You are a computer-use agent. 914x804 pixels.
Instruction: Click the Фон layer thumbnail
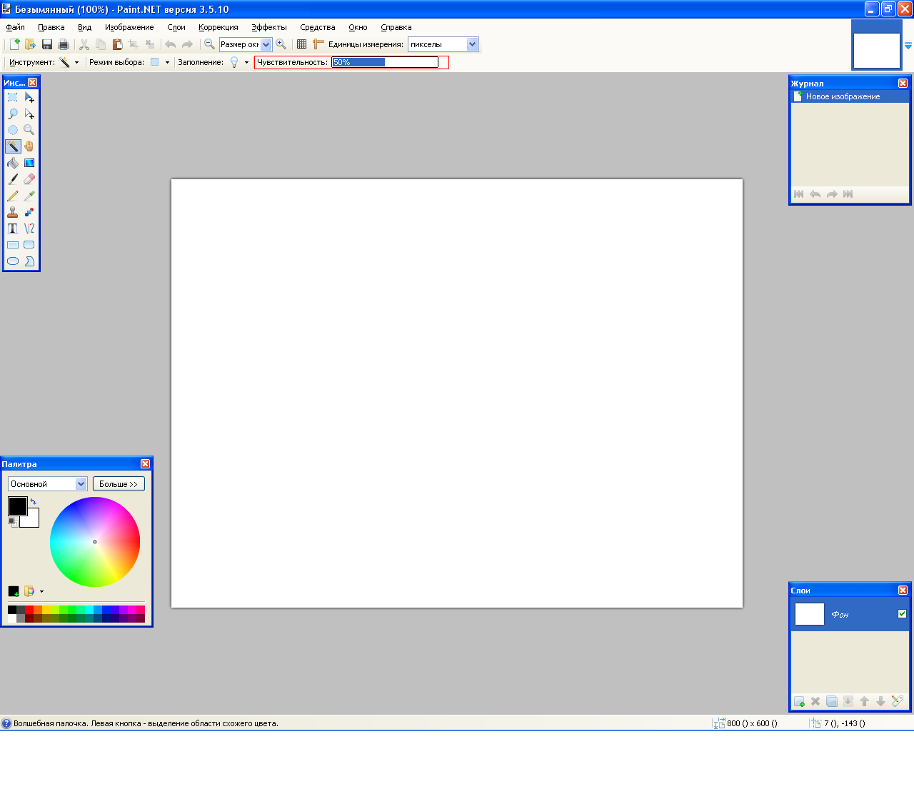pyautogui.click(x=810, y=614)
